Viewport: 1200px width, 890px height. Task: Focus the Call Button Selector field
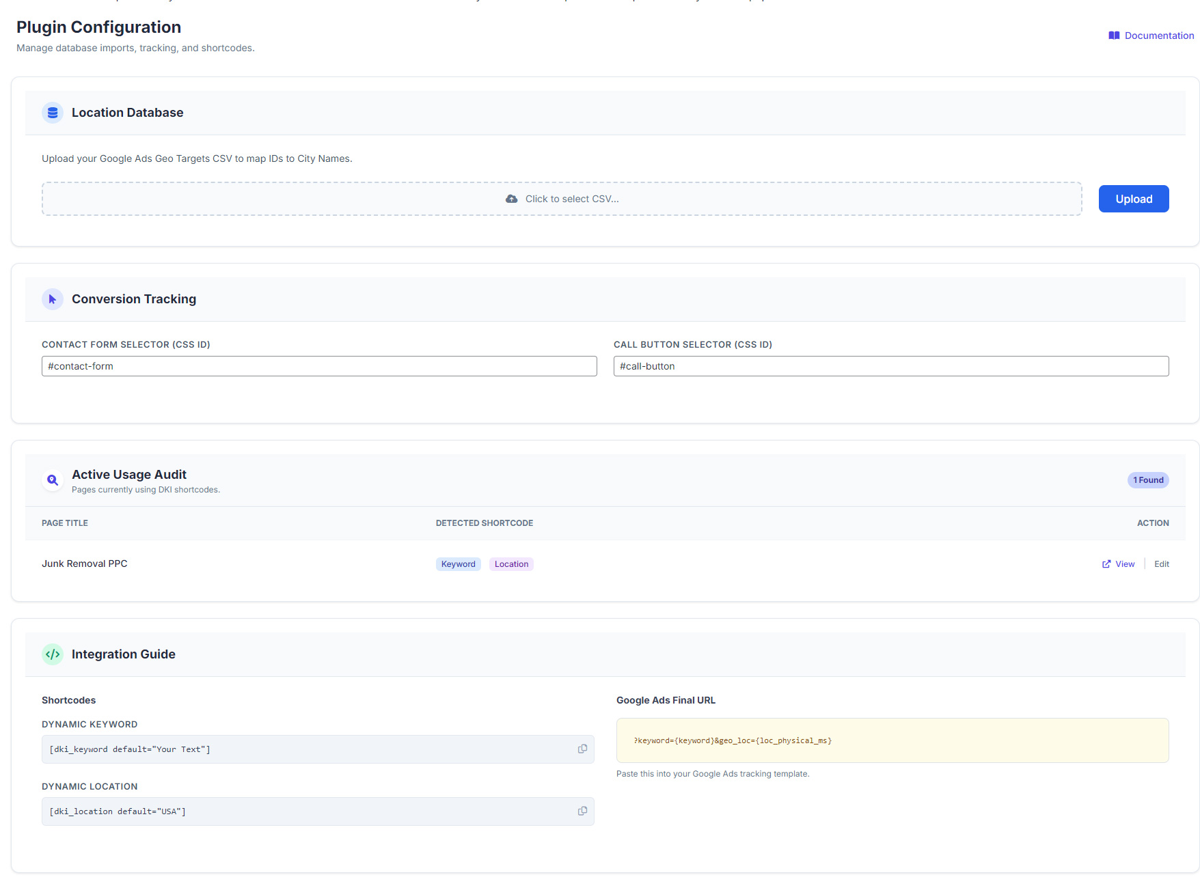pyautogui.click(x=891, y=366)
